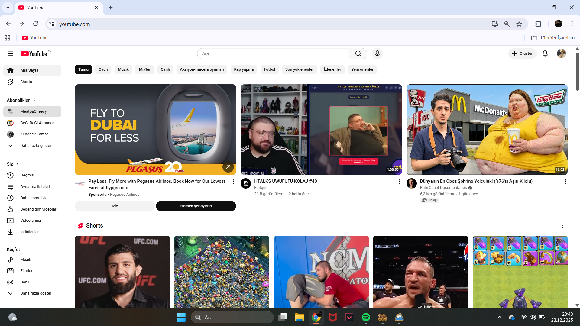Screen dimensions: 580x326
Task: Expand Daha fazla göster under Keşfet
Action: click(32, 293)
